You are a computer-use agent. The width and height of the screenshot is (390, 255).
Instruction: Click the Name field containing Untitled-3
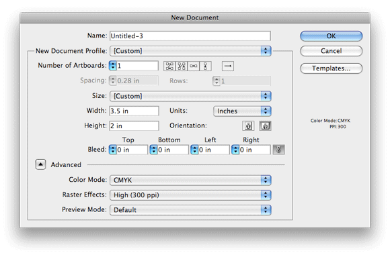pyautogui.click(x=190, y=36)
